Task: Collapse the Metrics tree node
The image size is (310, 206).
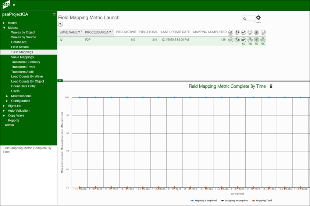Action: pyautogui.click(x=4, y=28)
